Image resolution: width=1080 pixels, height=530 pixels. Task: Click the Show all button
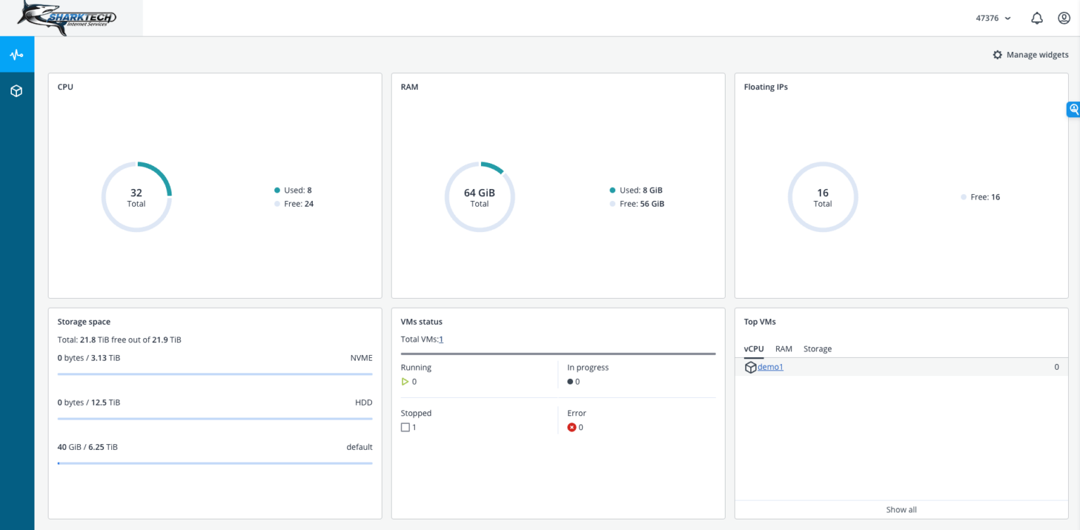pyautogui.click(x=901, y=509)
